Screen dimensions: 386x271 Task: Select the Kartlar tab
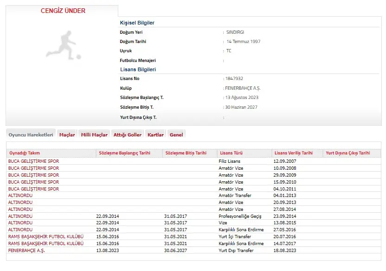[x=155, y=135]
